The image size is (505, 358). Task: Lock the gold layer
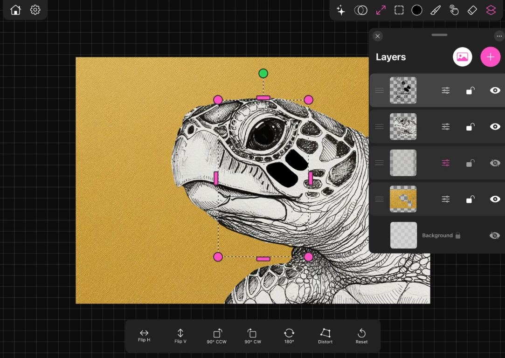pyautogui.click(x=470, y=199)
